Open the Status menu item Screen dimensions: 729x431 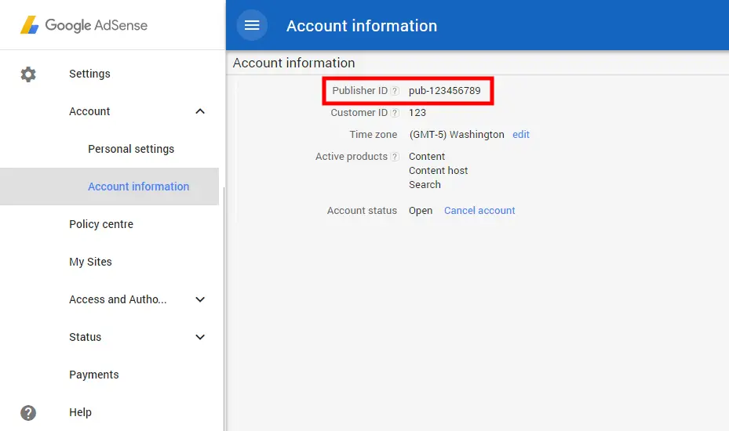[85, 337]
